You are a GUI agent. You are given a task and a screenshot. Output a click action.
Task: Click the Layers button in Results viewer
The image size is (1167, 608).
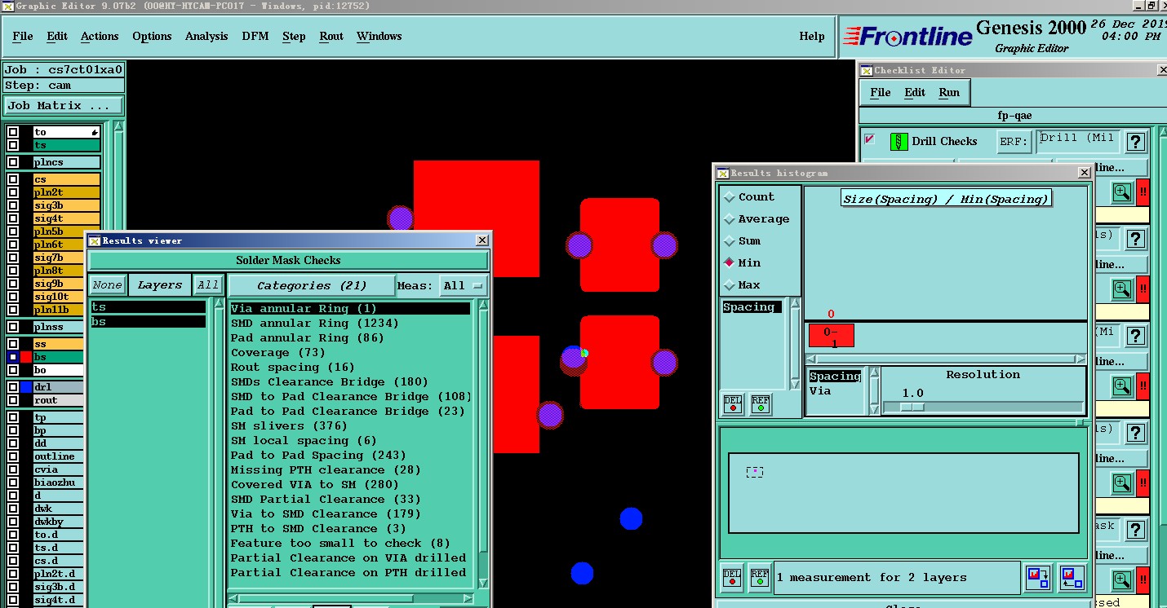(x=159, y=285)
